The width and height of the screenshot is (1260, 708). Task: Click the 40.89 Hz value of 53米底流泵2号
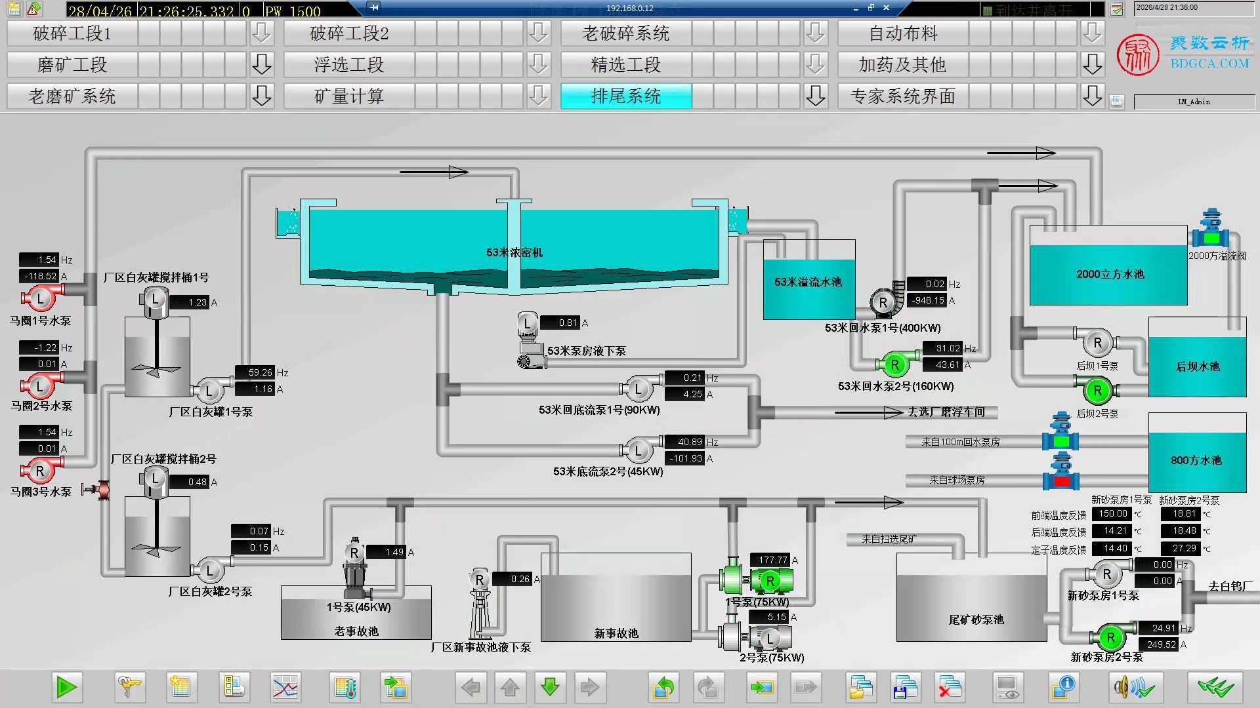[x=685, y=442]
